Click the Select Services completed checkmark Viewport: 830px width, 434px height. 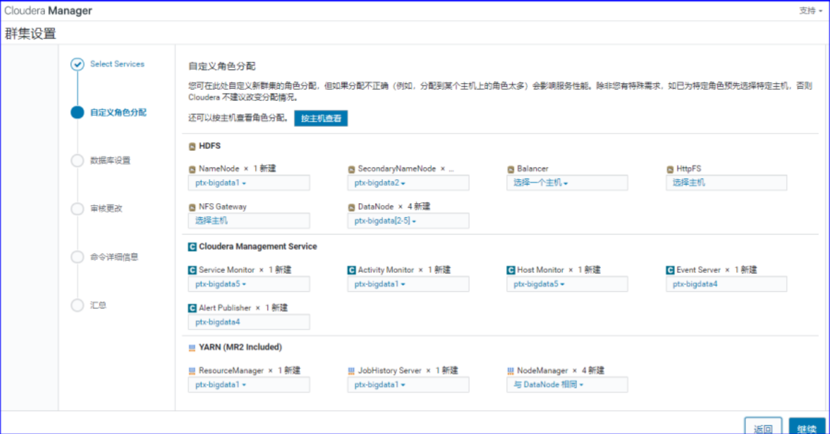[77, 64]
